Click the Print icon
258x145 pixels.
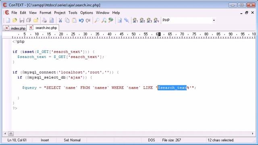(44, 21)
